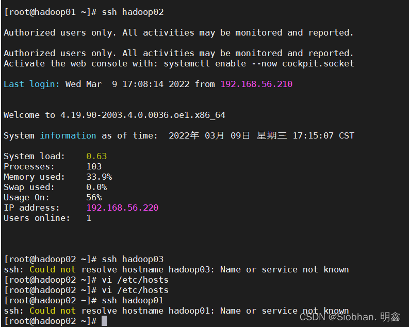Click the "ssh hadoop01" command

click(x=133, y=300)
